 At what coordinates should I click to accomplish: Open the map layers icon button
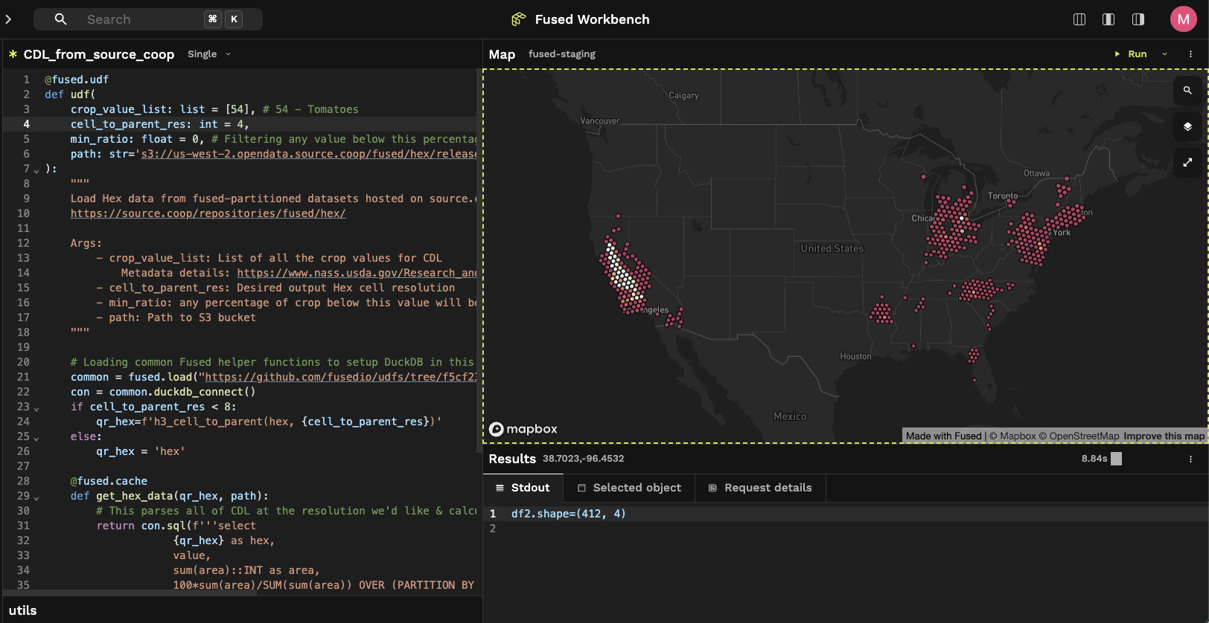[x=1187, y=126]
